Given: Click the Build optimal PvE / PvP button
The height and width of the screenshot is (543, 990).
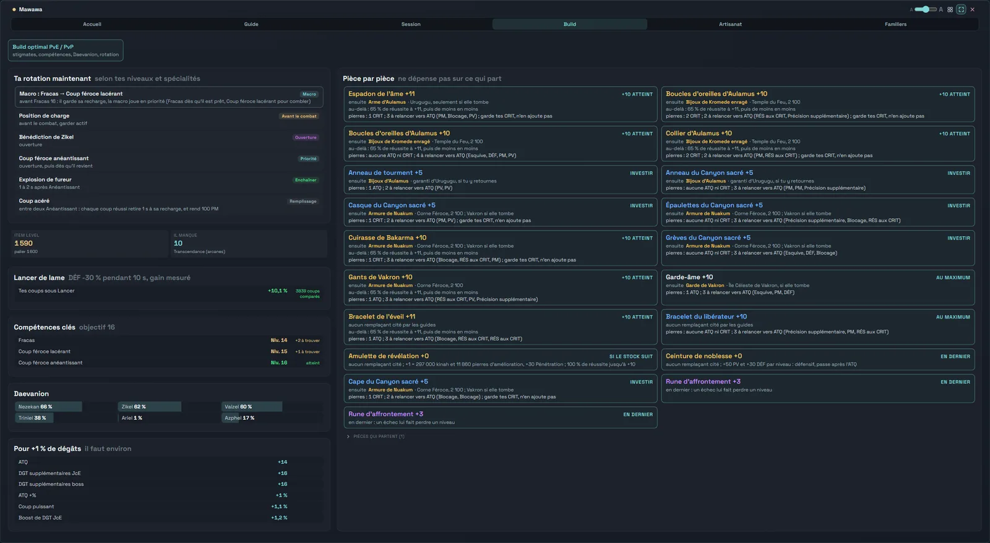Looking at the screenshot, I should tap(66, 51).
